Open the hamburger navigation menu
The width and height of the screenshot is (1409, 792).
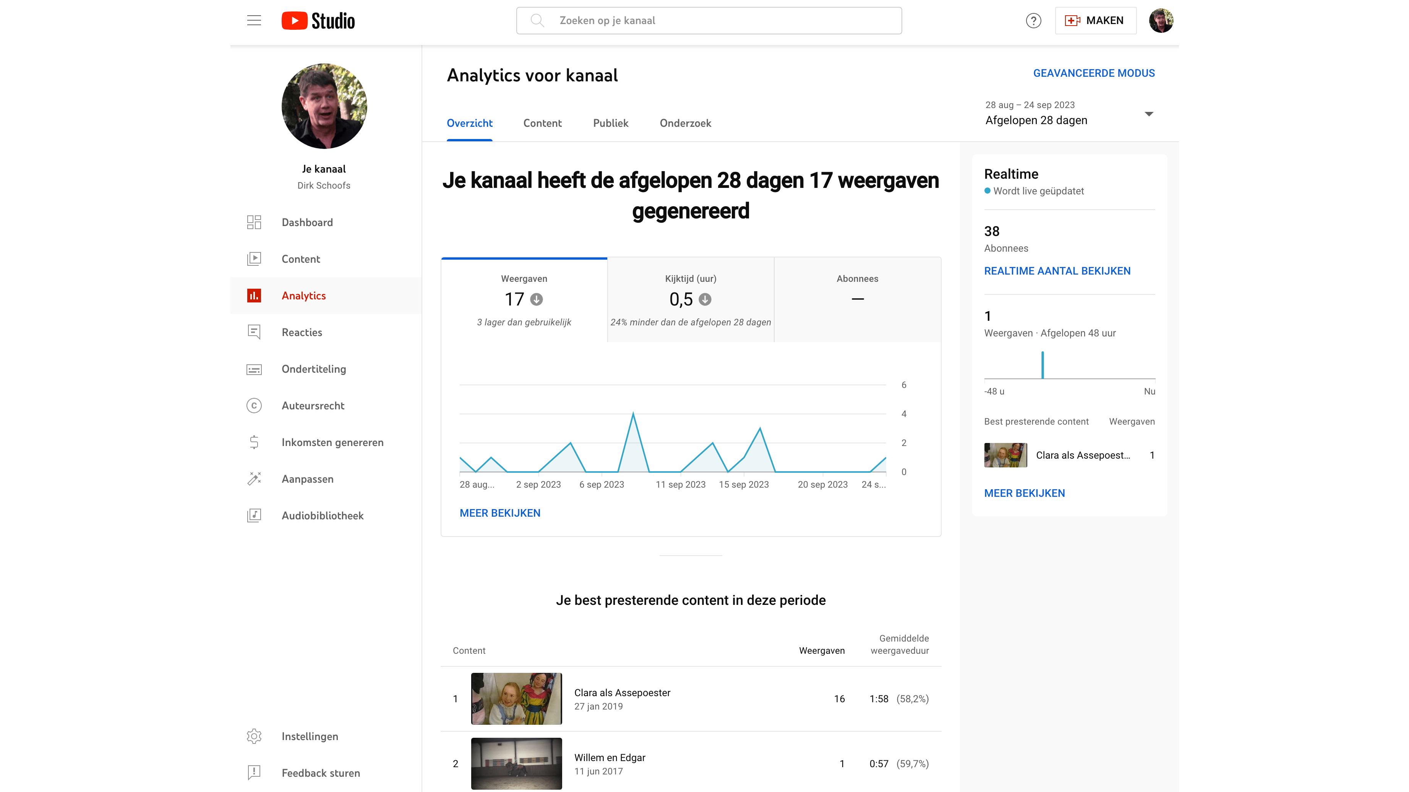254,21
